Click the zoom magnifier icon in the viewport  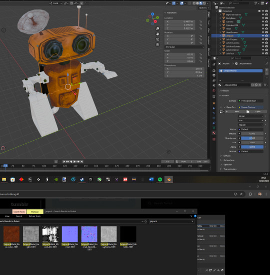tap(157, 28)
